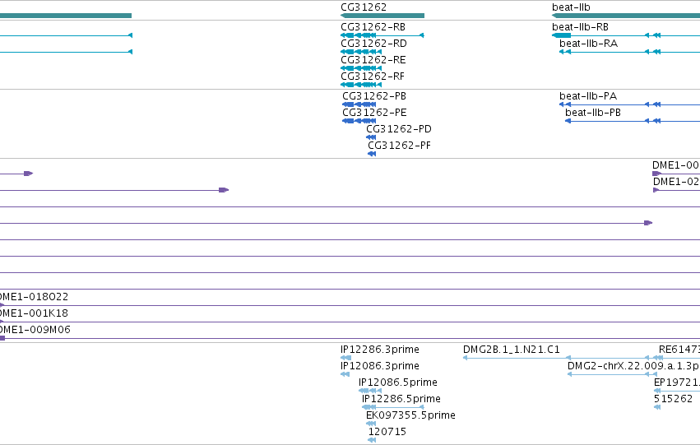Click the beat-IIb-PB protein label
Image resolution: width=700 pixels, height=445 pixels.
pyautogui.click(x=593, y=113)
